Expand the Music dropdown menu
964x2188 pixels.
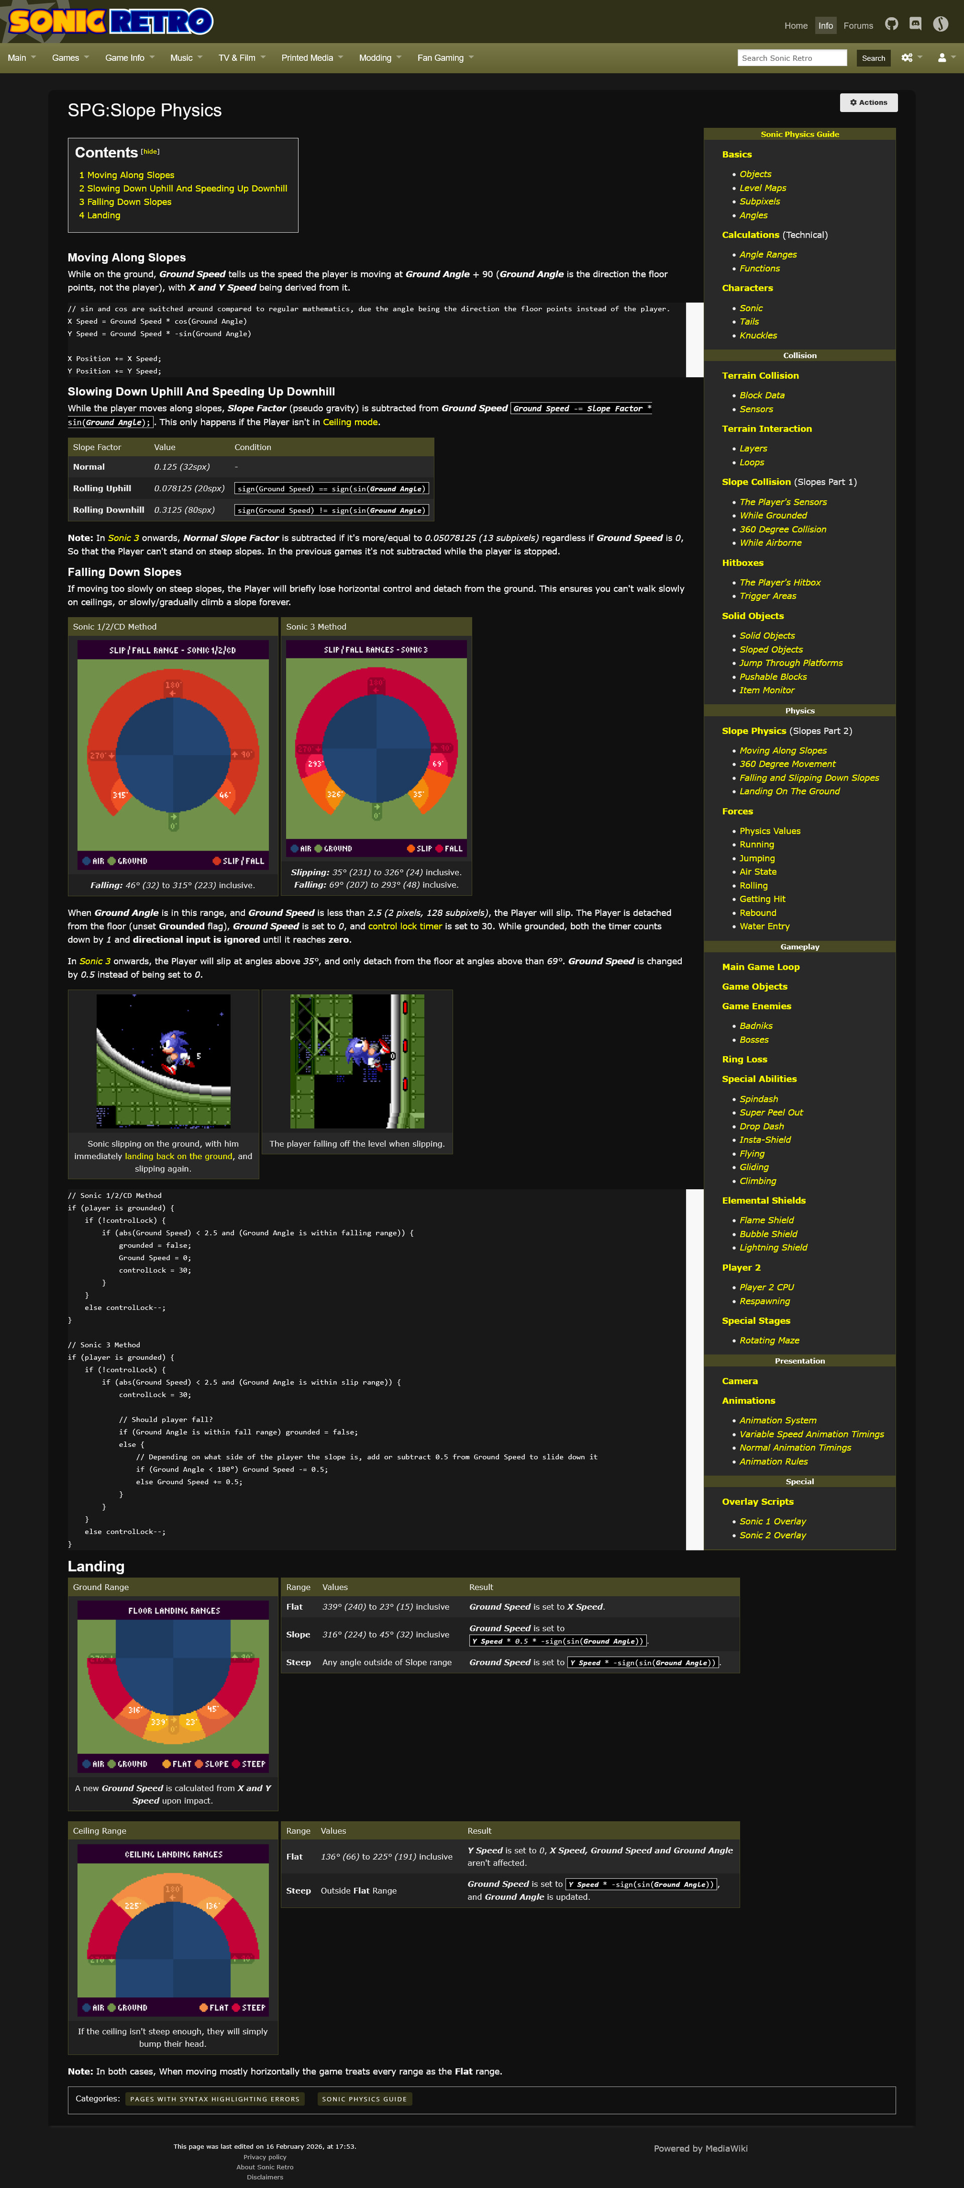[186, 58]
